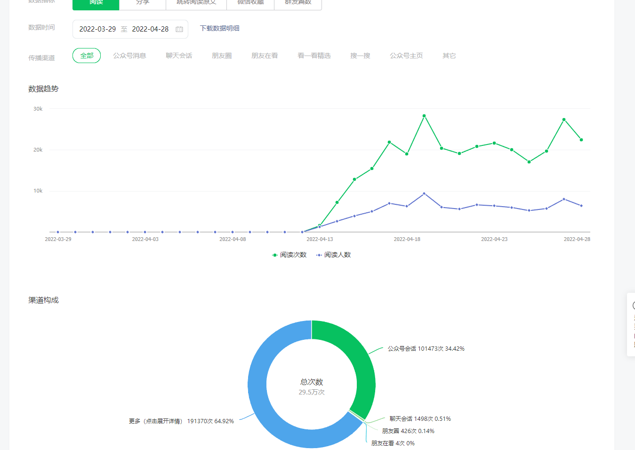Open the calendar icon in date range field
The height and width of the screenshot is (450, 635).
179,29
